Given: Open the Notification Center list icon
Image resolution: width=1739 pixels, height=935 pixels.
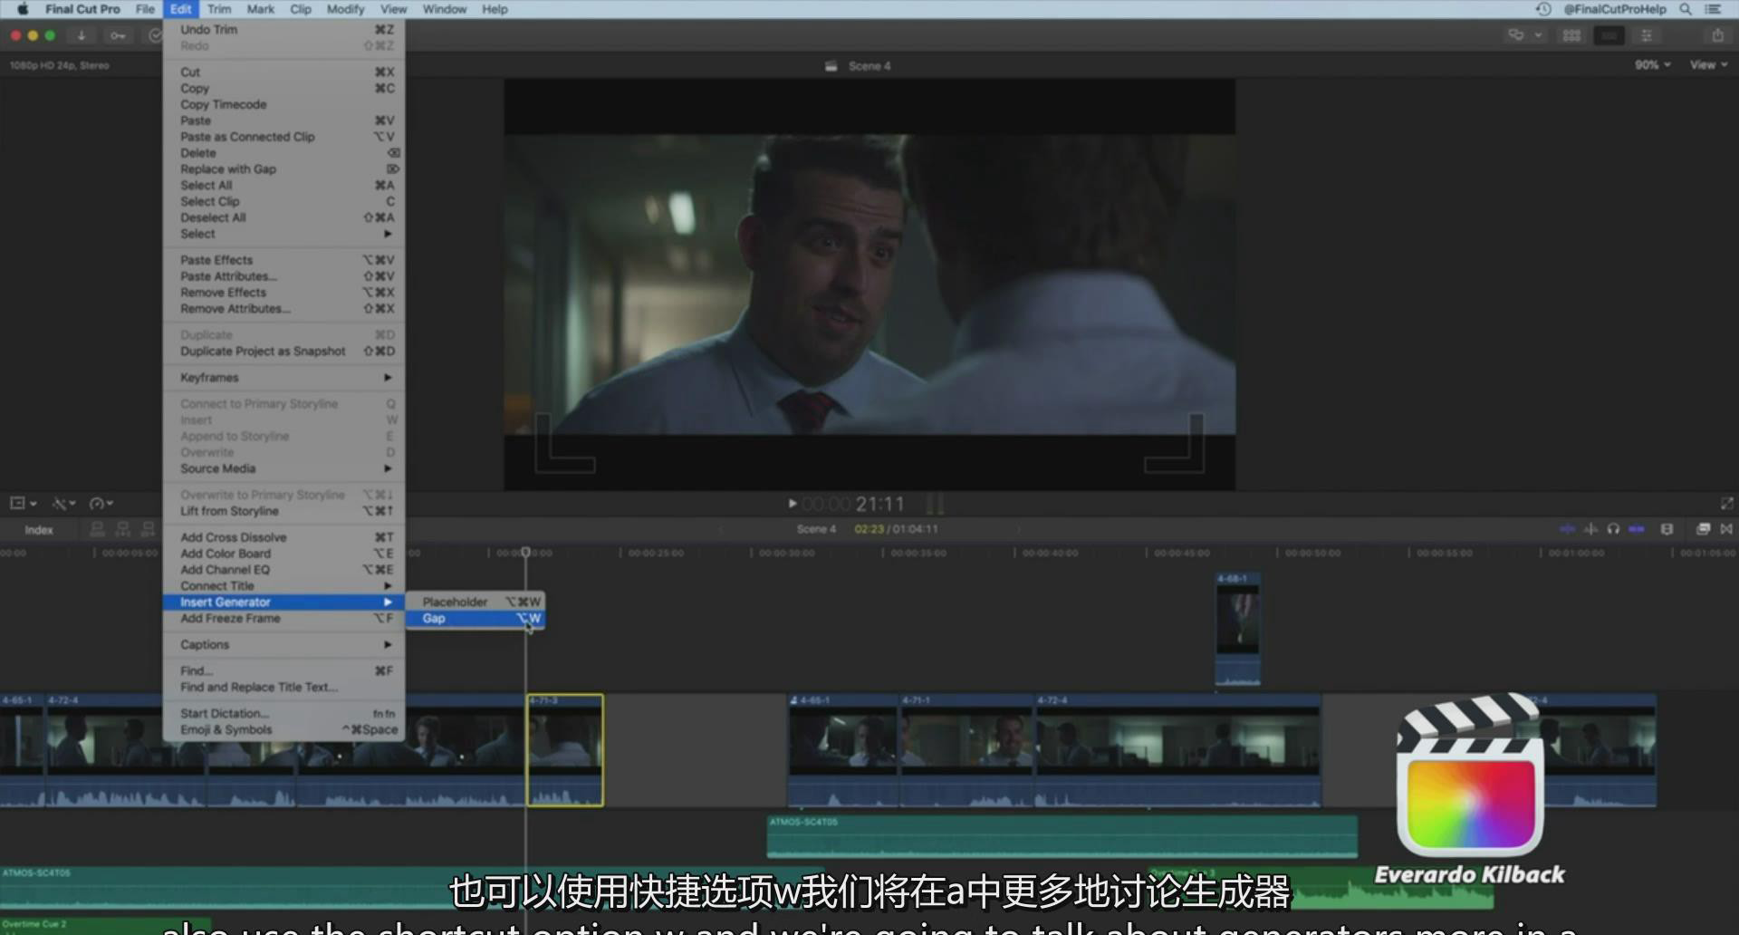Looking at the screenshot, I should coord(1713,9).
